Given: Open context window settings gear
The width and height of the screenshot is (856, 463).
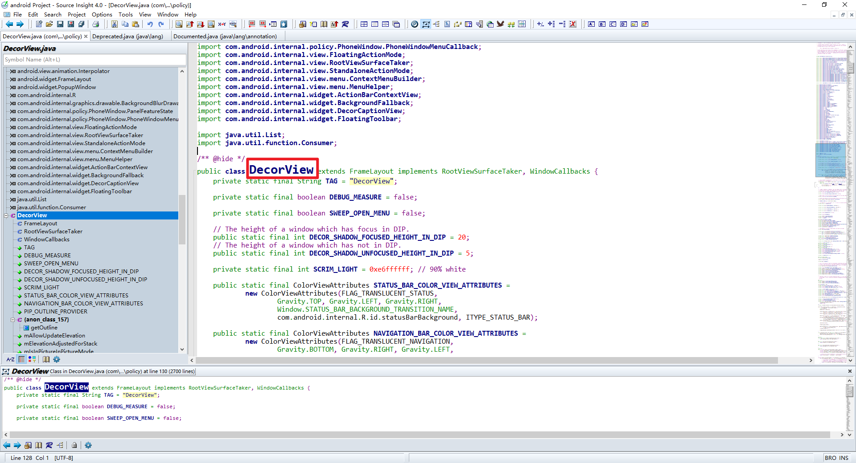Looking at the screenshot, I should point(88,445).
